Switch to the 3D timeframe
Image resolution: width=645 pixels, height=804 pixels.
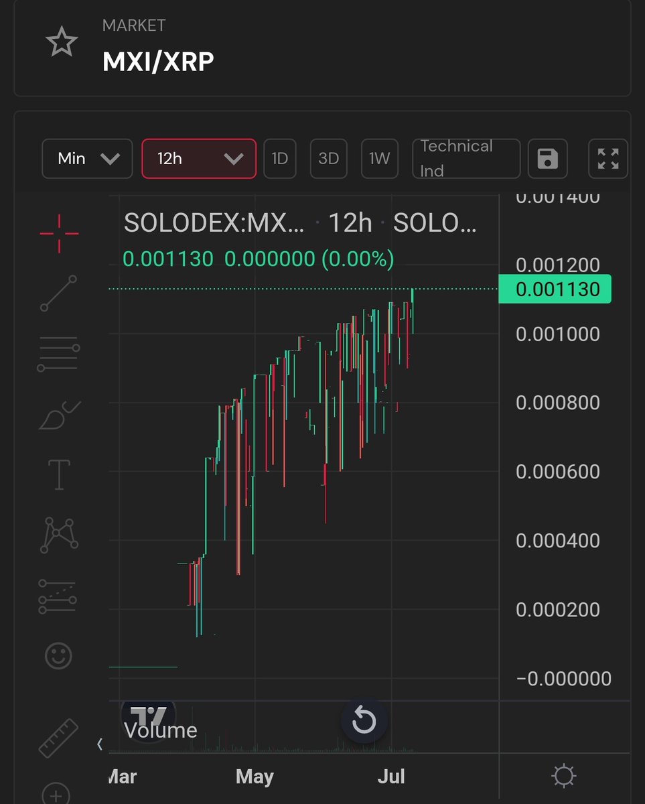point(328,159)
